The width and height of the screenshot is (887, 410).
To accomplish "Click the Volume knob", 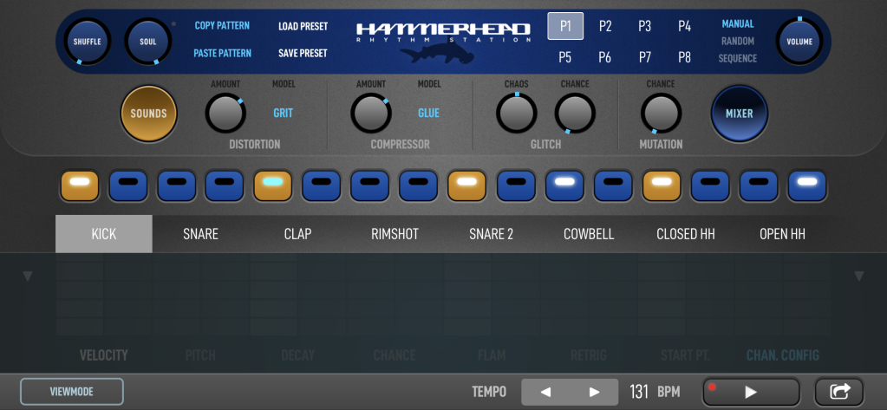I will coord(799,41).
